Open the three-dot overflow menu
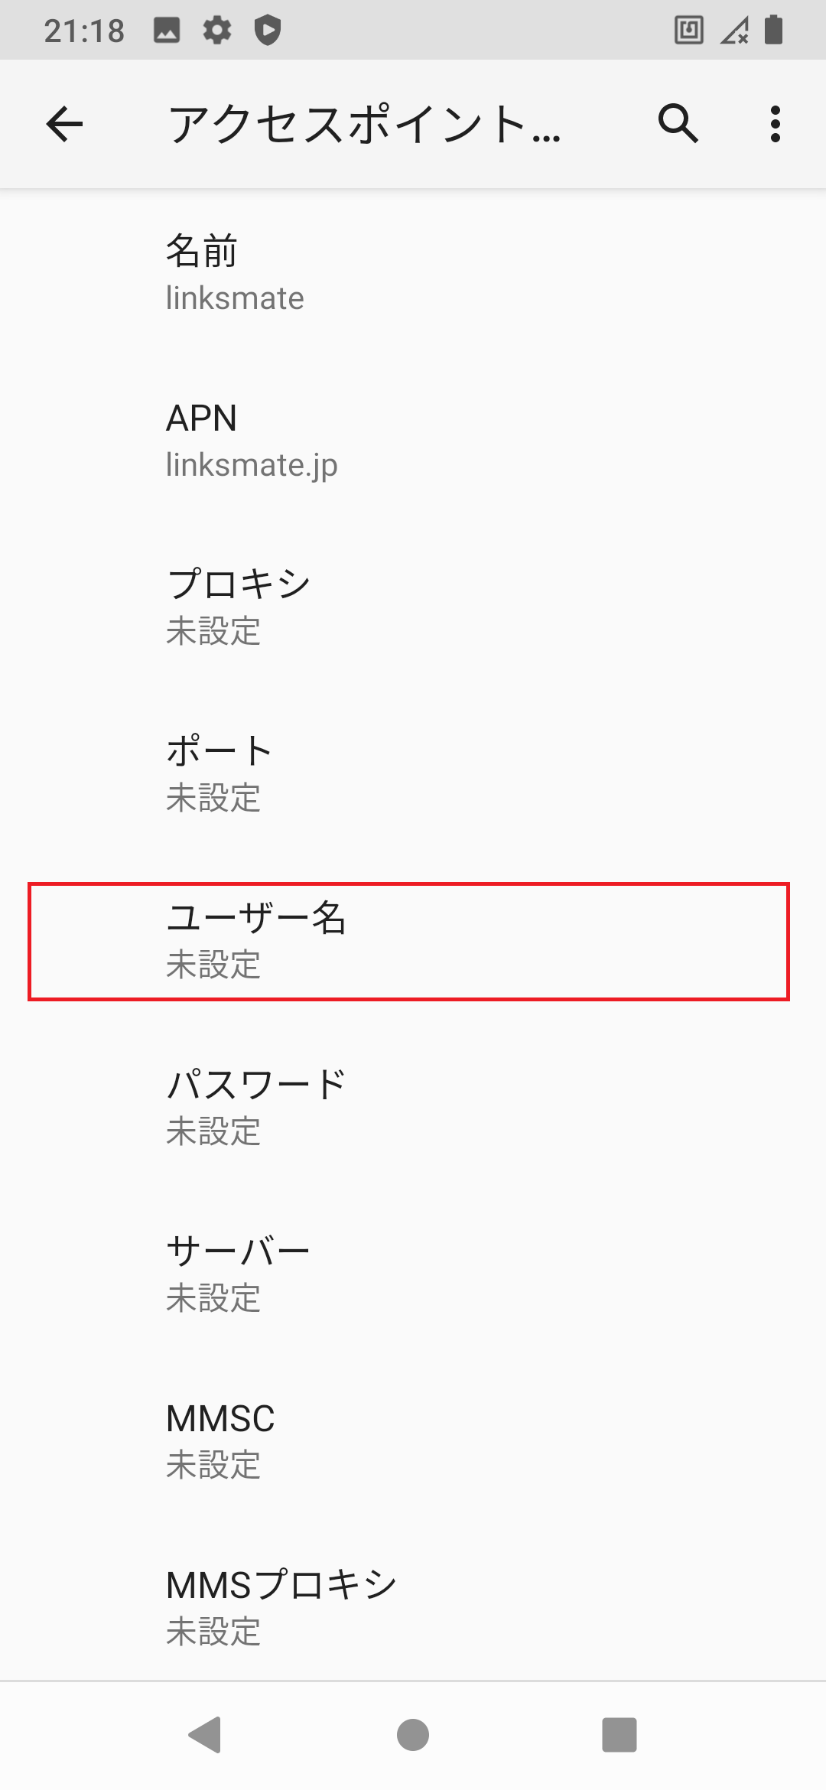Image resolution: width=826 pixels, height=1790 pixels. point(776,124)
